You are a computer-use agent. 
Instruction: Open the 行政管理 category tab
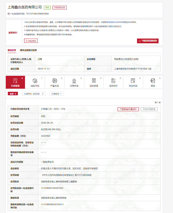[x=15, y=82]
